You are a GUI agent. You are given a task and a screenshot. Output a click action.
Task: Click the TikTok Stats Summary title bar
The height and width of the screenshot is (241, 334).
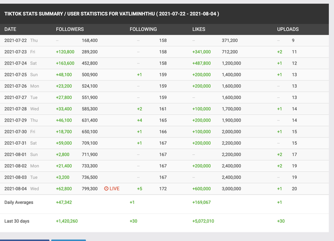click(x=164, y=14)
